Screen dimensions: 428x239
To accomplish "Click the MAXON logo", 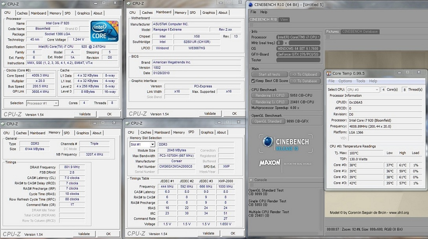I will pos(270,163).
